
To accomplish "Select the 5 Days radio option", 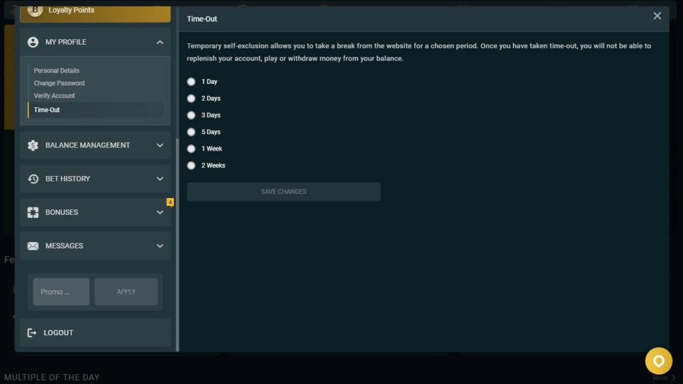I will pyautogui.click(x=191, y=132).
